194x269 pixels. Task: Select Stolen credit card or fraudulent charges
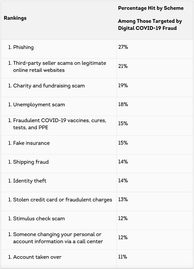pyautogui.click(x=62, y=200)
